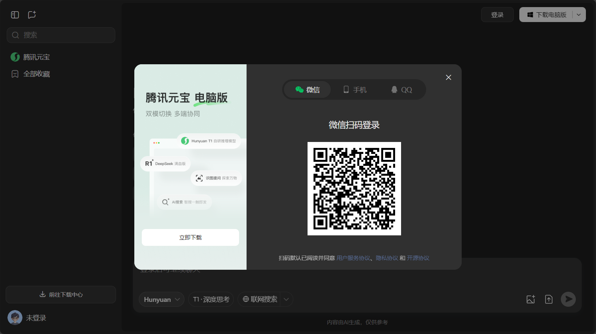
Task: Click 内容由AI生成 disclaimer text
Action: [x=357, y=322]
